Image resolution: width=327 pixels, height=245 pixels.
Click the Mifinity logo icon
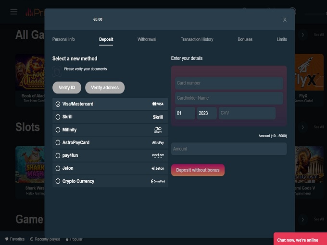coord(158,130)
